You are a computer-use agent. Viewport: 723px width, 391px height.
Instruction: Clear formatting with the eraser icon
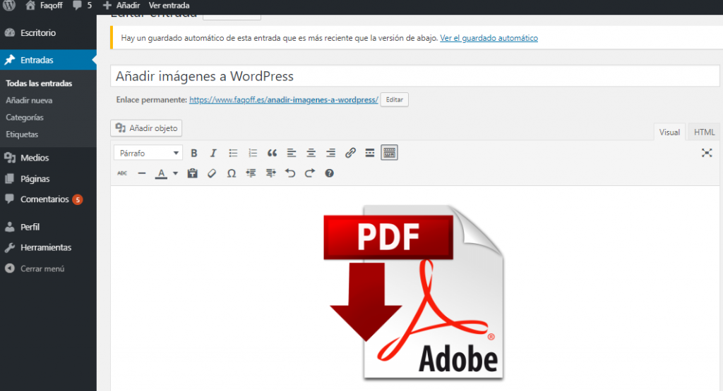(212, 173)
